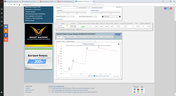Tick the select-all checkbox in table header

pyautogui.click(x=56, y=24)
